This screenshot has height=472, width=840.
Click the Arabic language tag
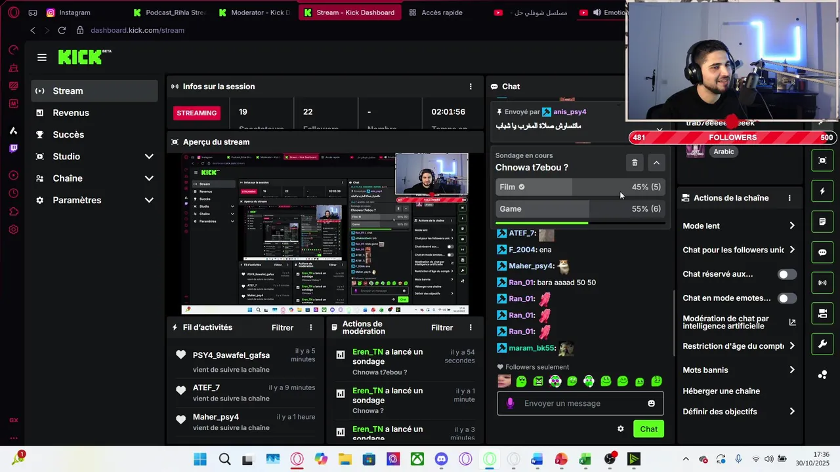tap(724, 151)
